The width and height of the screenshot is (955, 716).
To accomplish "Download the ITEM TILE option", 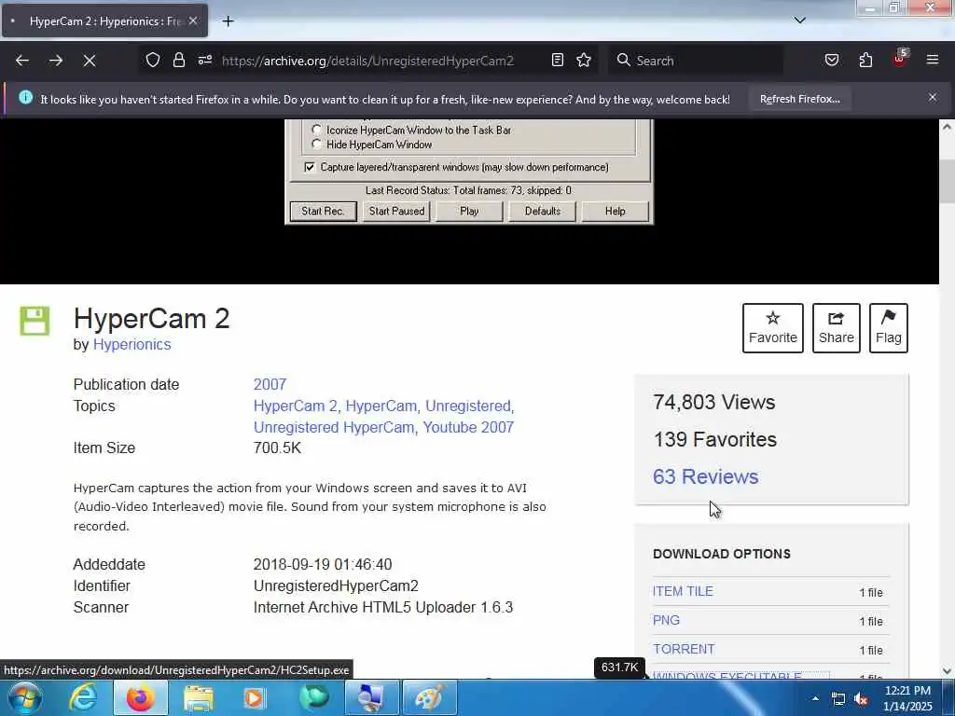I will [x=683, y=591].
